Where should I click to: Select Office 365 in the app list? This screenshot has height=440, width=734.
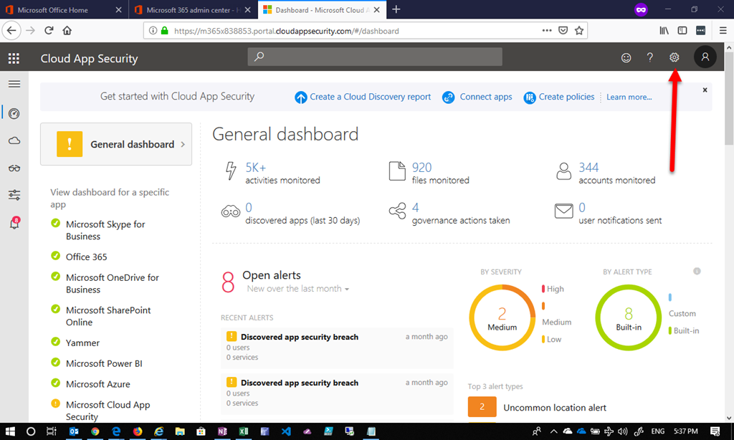[x=86, y=257]
